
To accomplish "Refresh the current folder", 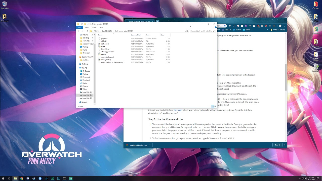I will (x=188, y=31).
